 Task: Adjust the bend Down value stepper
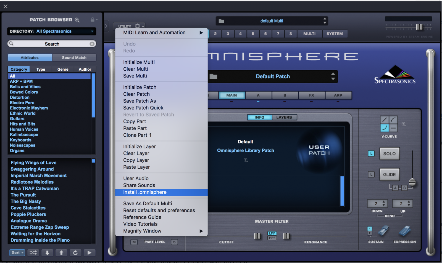[x=384, y=203]
